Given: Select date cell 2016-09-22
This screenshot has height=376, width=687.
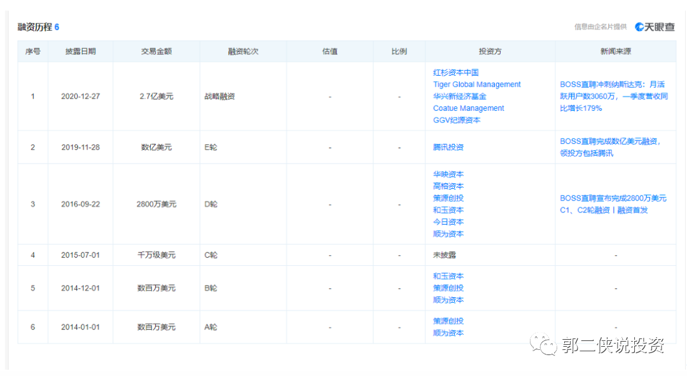Looking at the screenshot, I should tap(81, 204).
